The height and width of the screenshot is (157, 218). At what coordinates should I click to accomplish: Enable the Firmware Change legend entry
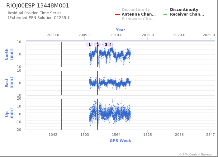[x=135, y=19]
